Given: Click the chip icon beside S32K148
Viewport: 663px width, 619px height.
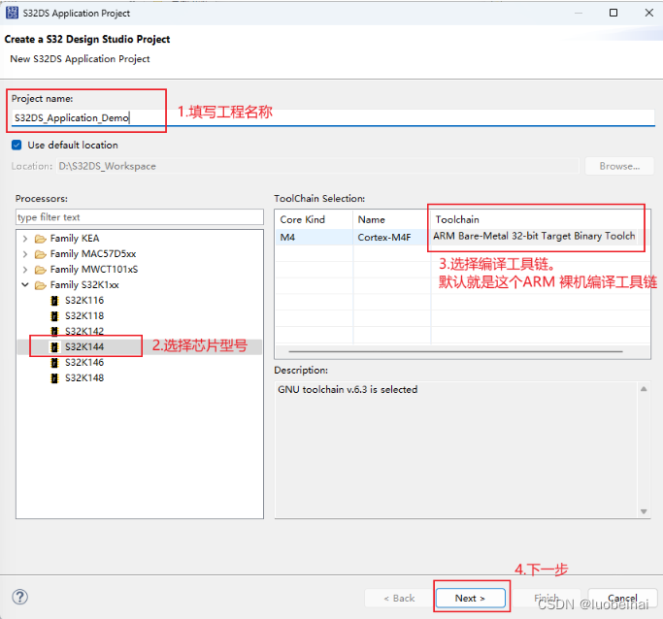Looking at the screenshot, I should click(x=54, y=378).
